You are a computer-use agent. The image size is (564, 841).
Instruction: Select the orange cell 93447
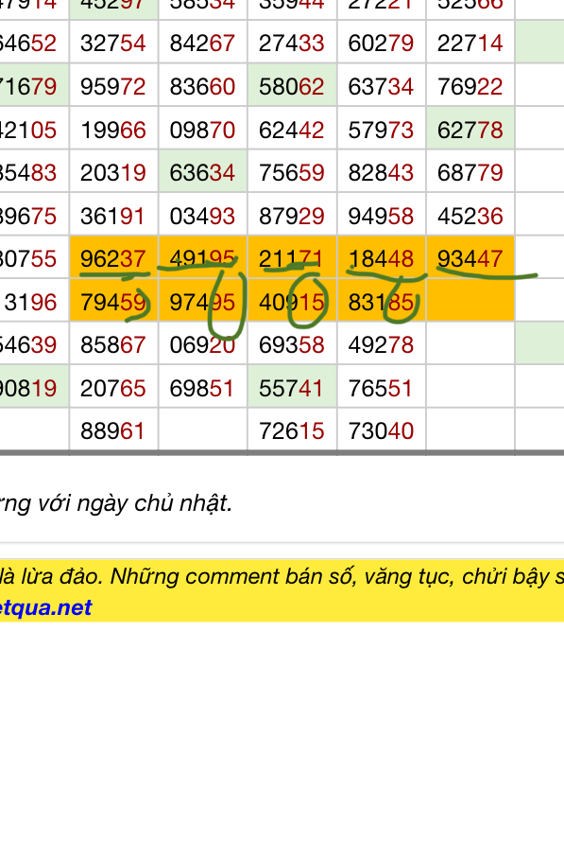(x=470, y=258)
